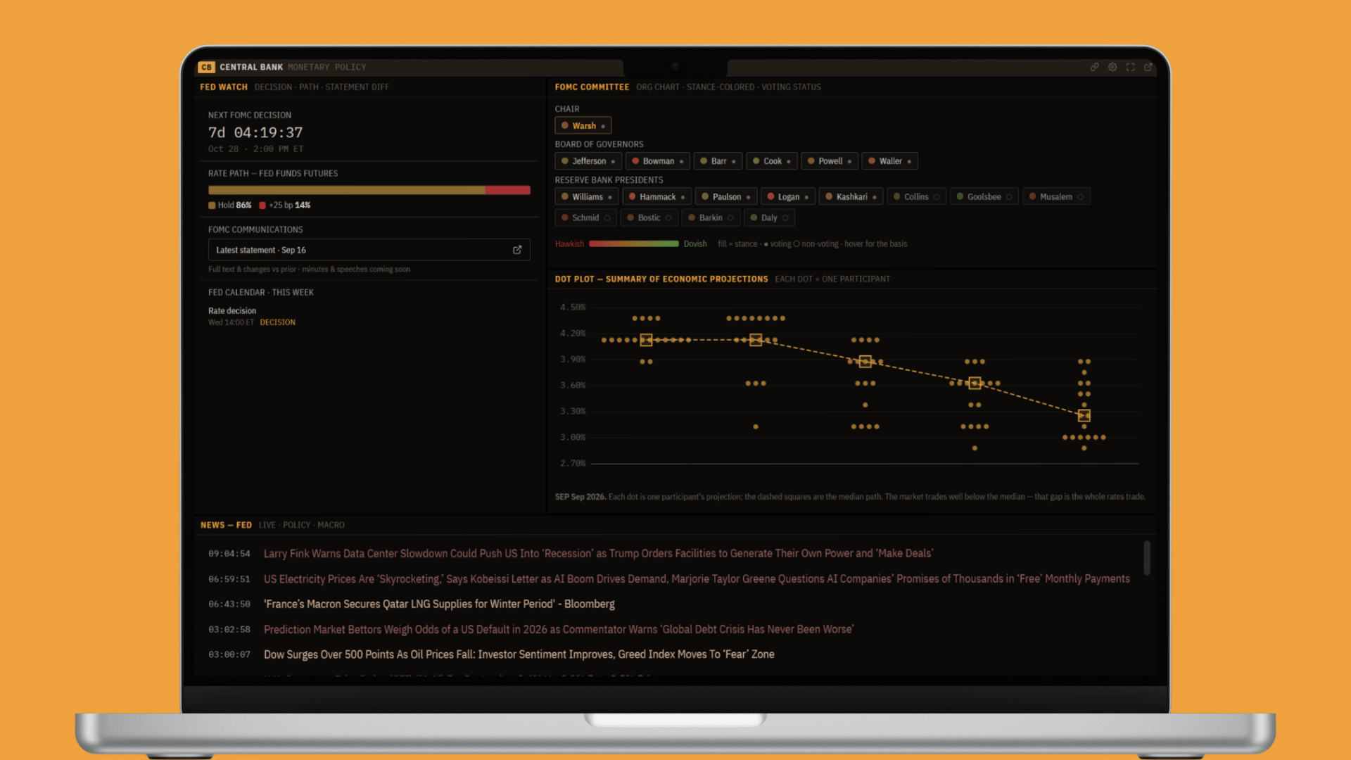
Task: Select the Barkin chip
Action: coord(711,218)
